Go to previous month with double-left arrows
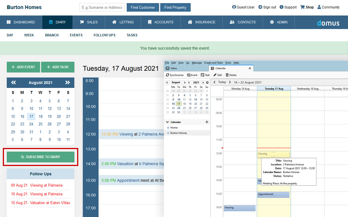Image resolution: width=348 pixels, height=217 pixels. click(x=14, y=83)
